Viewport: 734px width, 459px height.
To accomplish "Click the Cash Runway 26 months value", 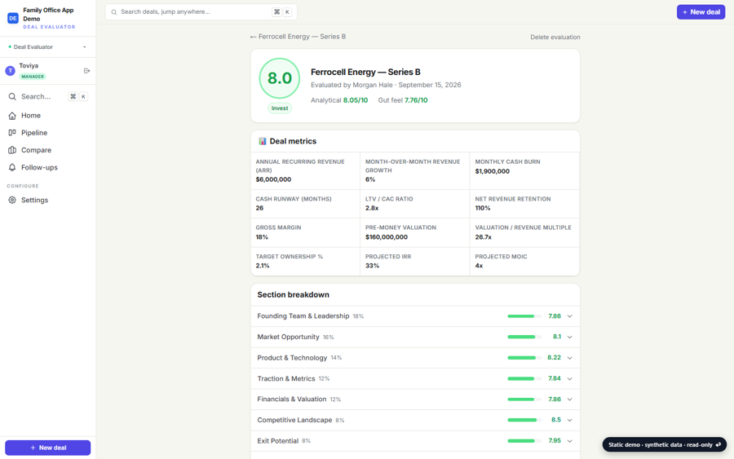I will pos(259,208).
